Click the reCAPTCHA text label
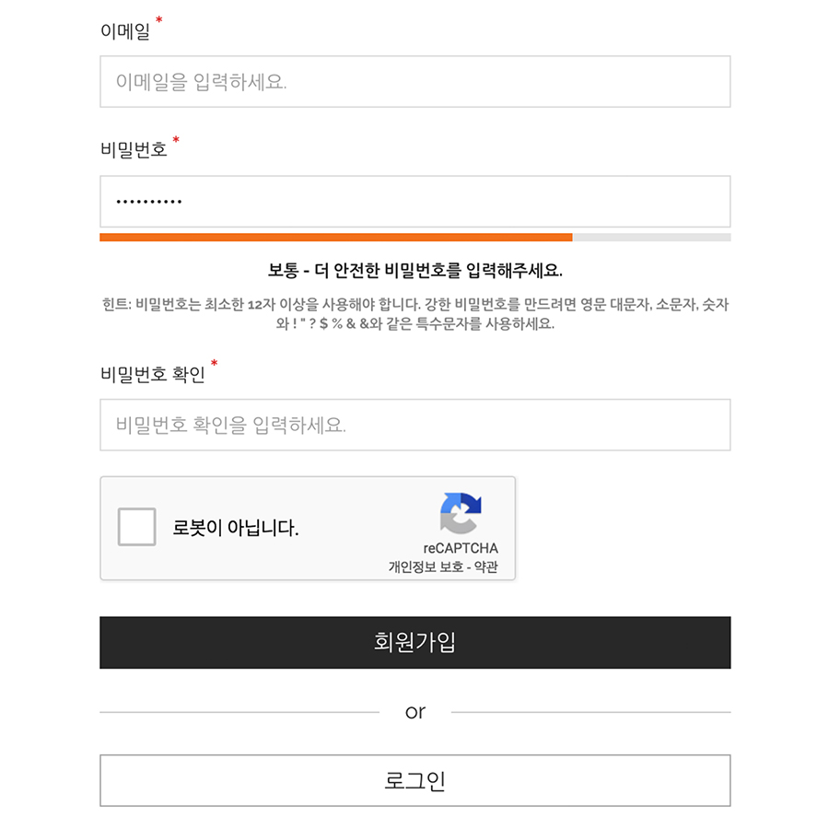Viewport: 829px width, 829px height. click(461, 548)
